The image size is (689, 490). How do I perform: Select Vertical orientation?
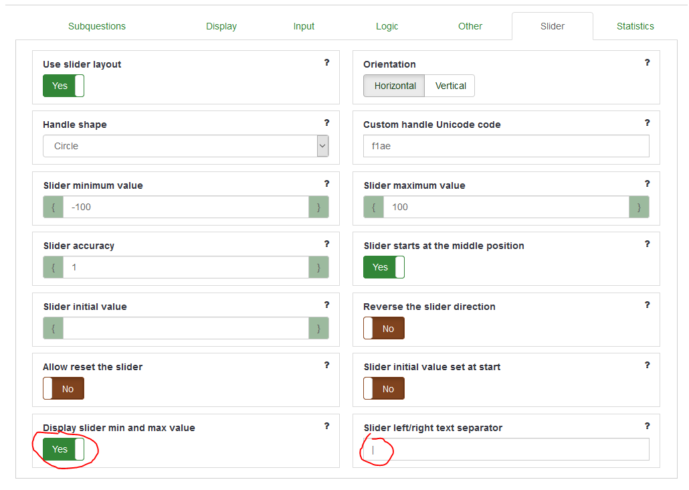tap(450, 86)
